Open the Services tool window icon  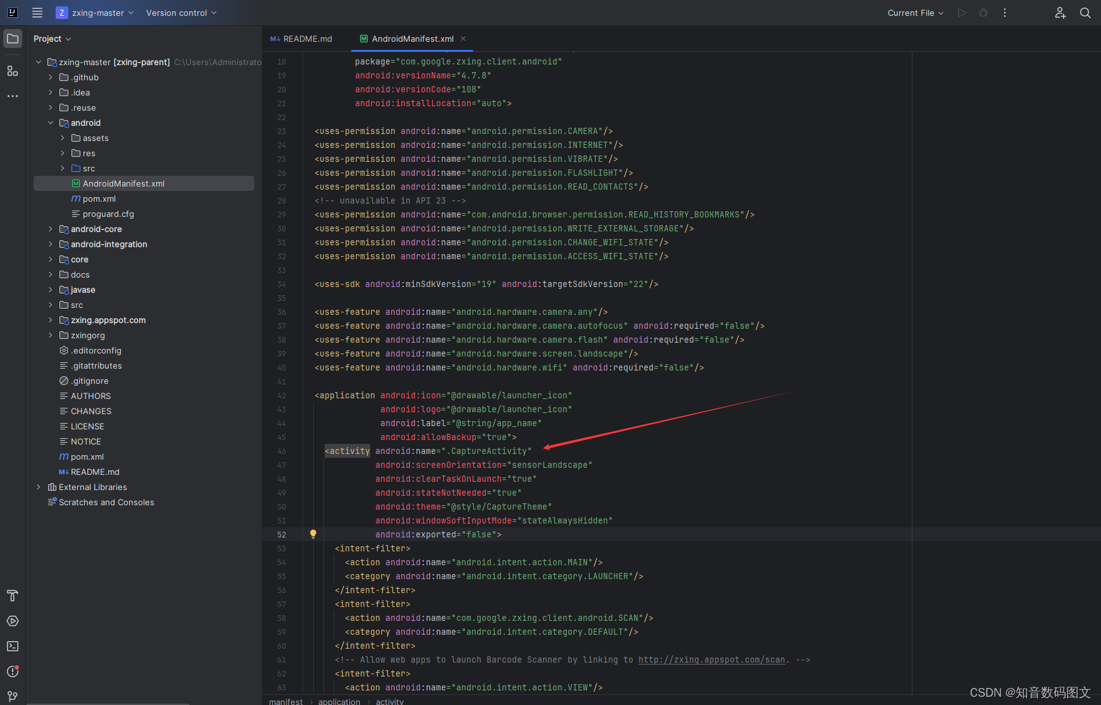click(13, 620)
